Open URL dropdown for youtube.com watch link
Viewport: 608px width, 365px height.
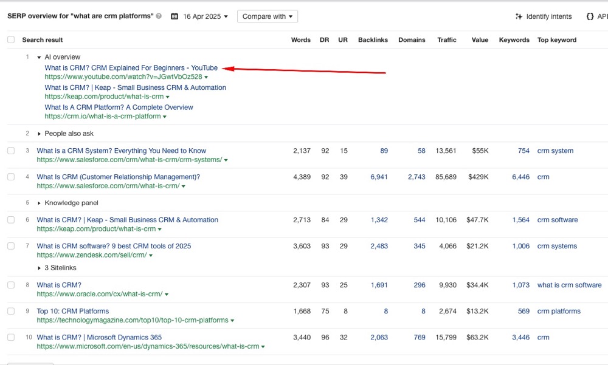coord(206,77)
